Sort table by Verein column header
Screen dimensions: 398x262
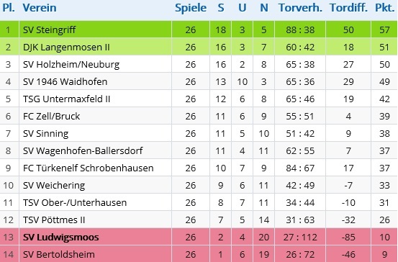pyautogui.click(x=40, y=8)
